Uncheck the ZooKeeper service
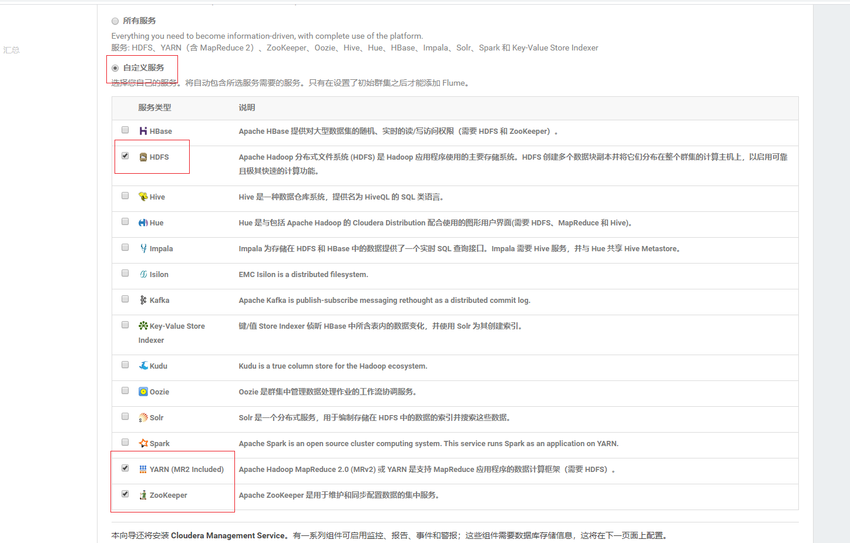 tap(125, 493)
